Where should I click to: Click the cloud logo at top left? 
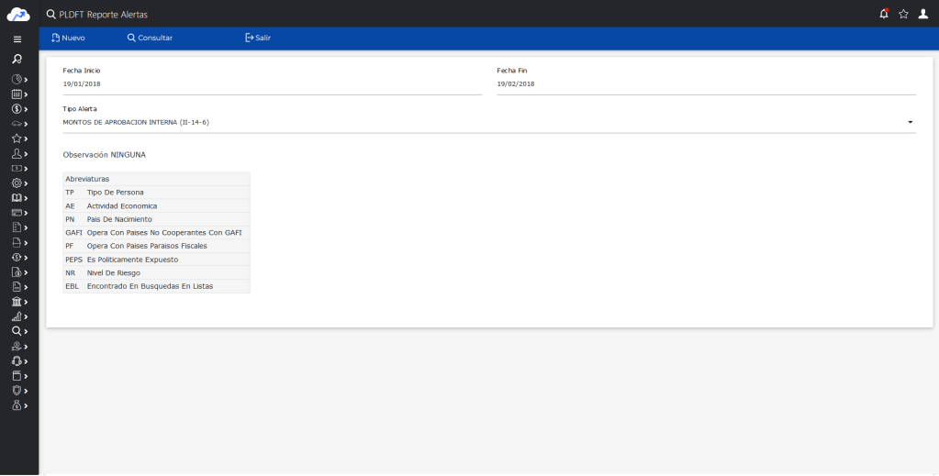point(18,14)
